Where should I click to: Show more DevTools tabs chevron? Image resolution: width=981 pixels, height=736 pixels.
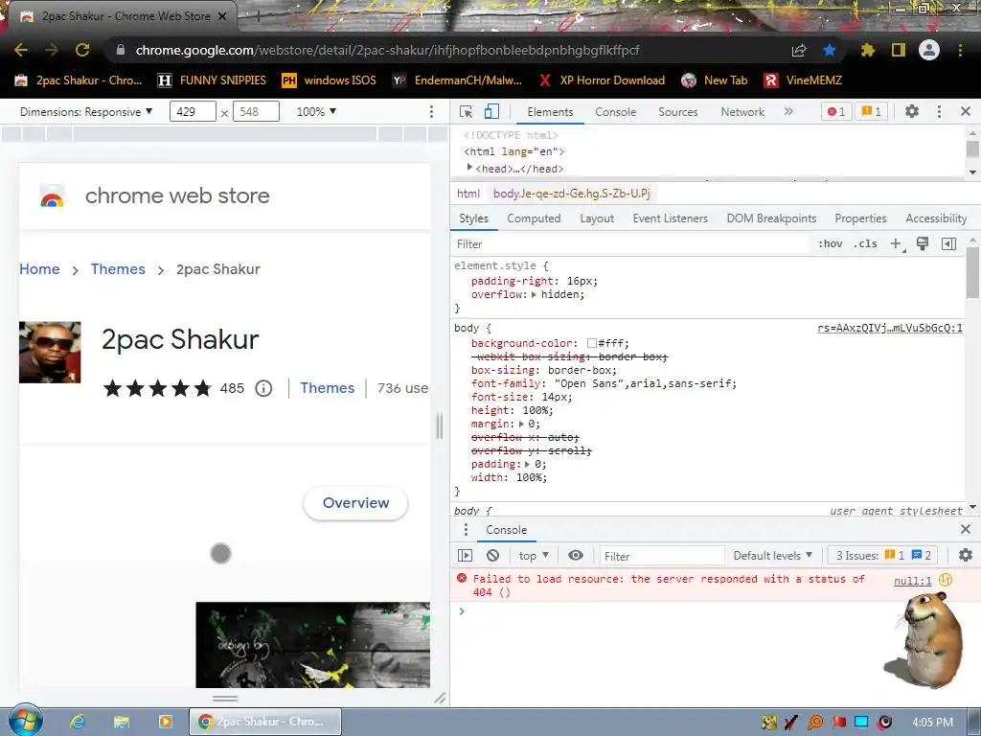788,111
